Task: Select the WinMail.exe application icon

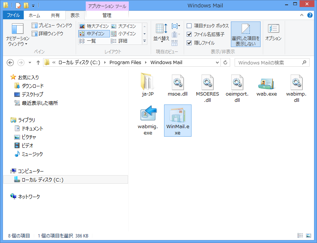Action: tap(178, 115)
